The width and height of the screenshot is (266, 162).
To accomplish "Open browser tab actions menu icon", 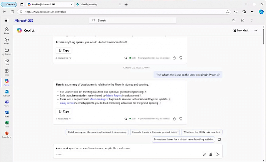I will click(22, 5).
